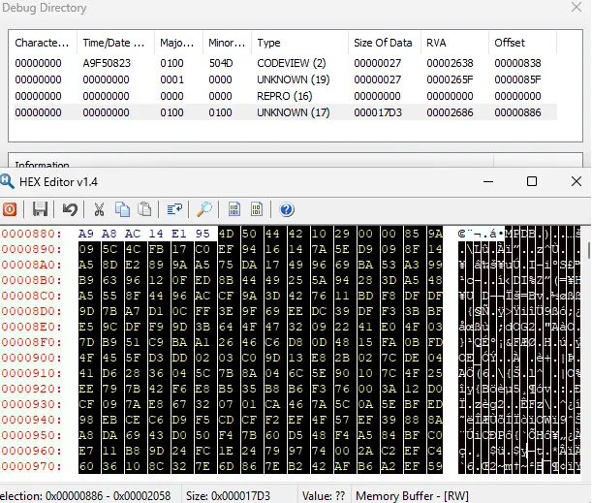The height and width of the screenshot is (503, 592).
Task: Click the first binary document icon
Action: pos(234,209)
